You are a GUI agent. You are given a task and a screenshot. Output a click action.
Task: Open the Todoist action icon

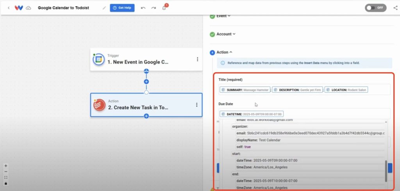pyautogui.click(x=99, y=105)
